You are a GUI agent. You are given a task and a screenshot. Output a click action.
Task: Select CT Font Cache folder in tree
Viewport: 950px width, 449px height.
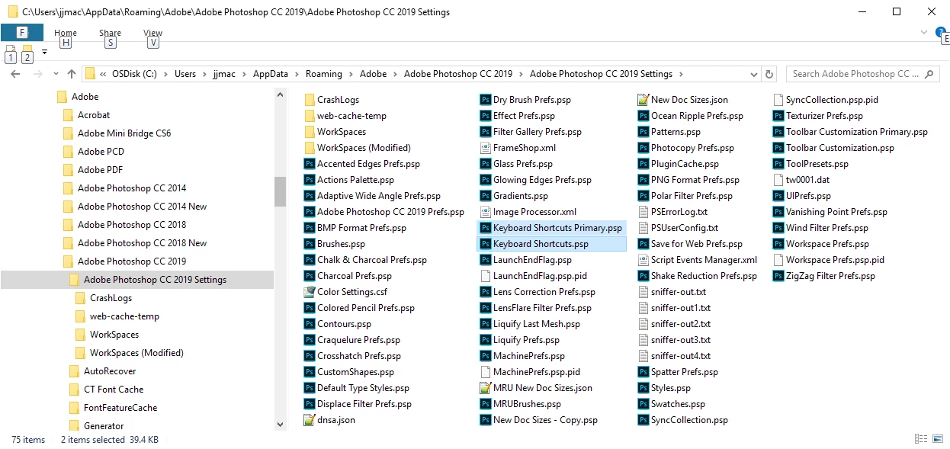[x=114, y=390]
